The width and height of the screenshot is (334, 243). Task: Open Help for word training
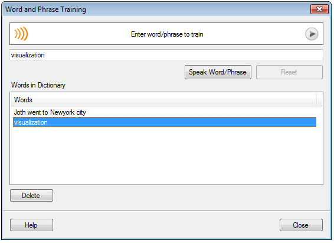click(x=31, y=225)
